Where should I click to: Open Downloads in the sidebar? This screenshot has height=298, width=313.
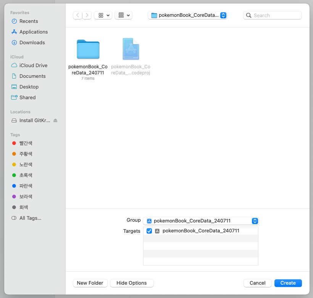coord(28,42)
